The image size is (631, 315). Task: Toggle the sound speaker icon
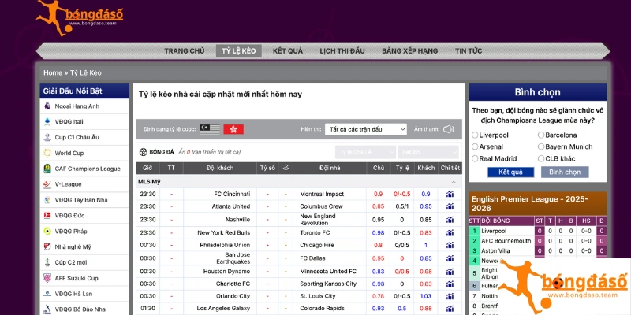coord(449,128)
